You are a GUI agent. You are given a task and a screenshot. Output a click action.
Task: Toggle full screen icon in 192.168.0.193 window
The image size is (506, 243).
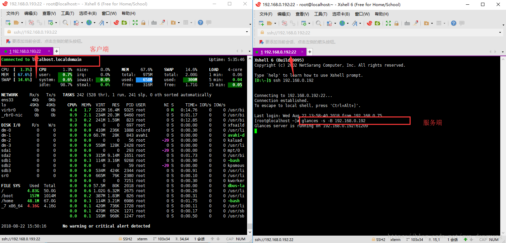coord(135,23)
